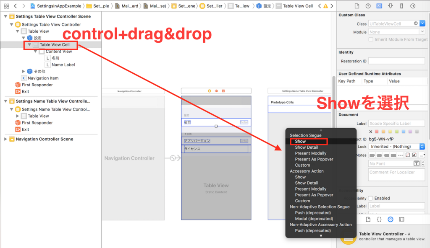This screenshot has height=248, width=430.
Task: Open font picker T icon
Action: (x=417, y=163)
